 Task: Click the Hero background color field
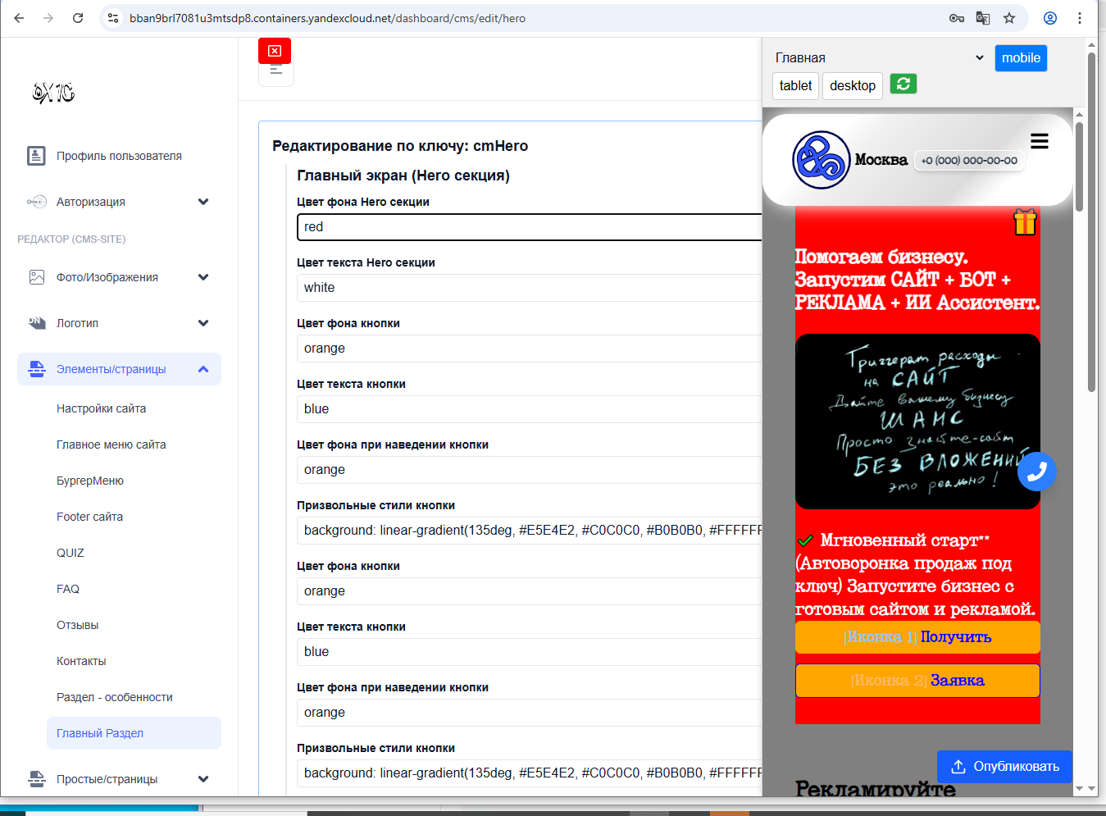[x=529, y=227]
